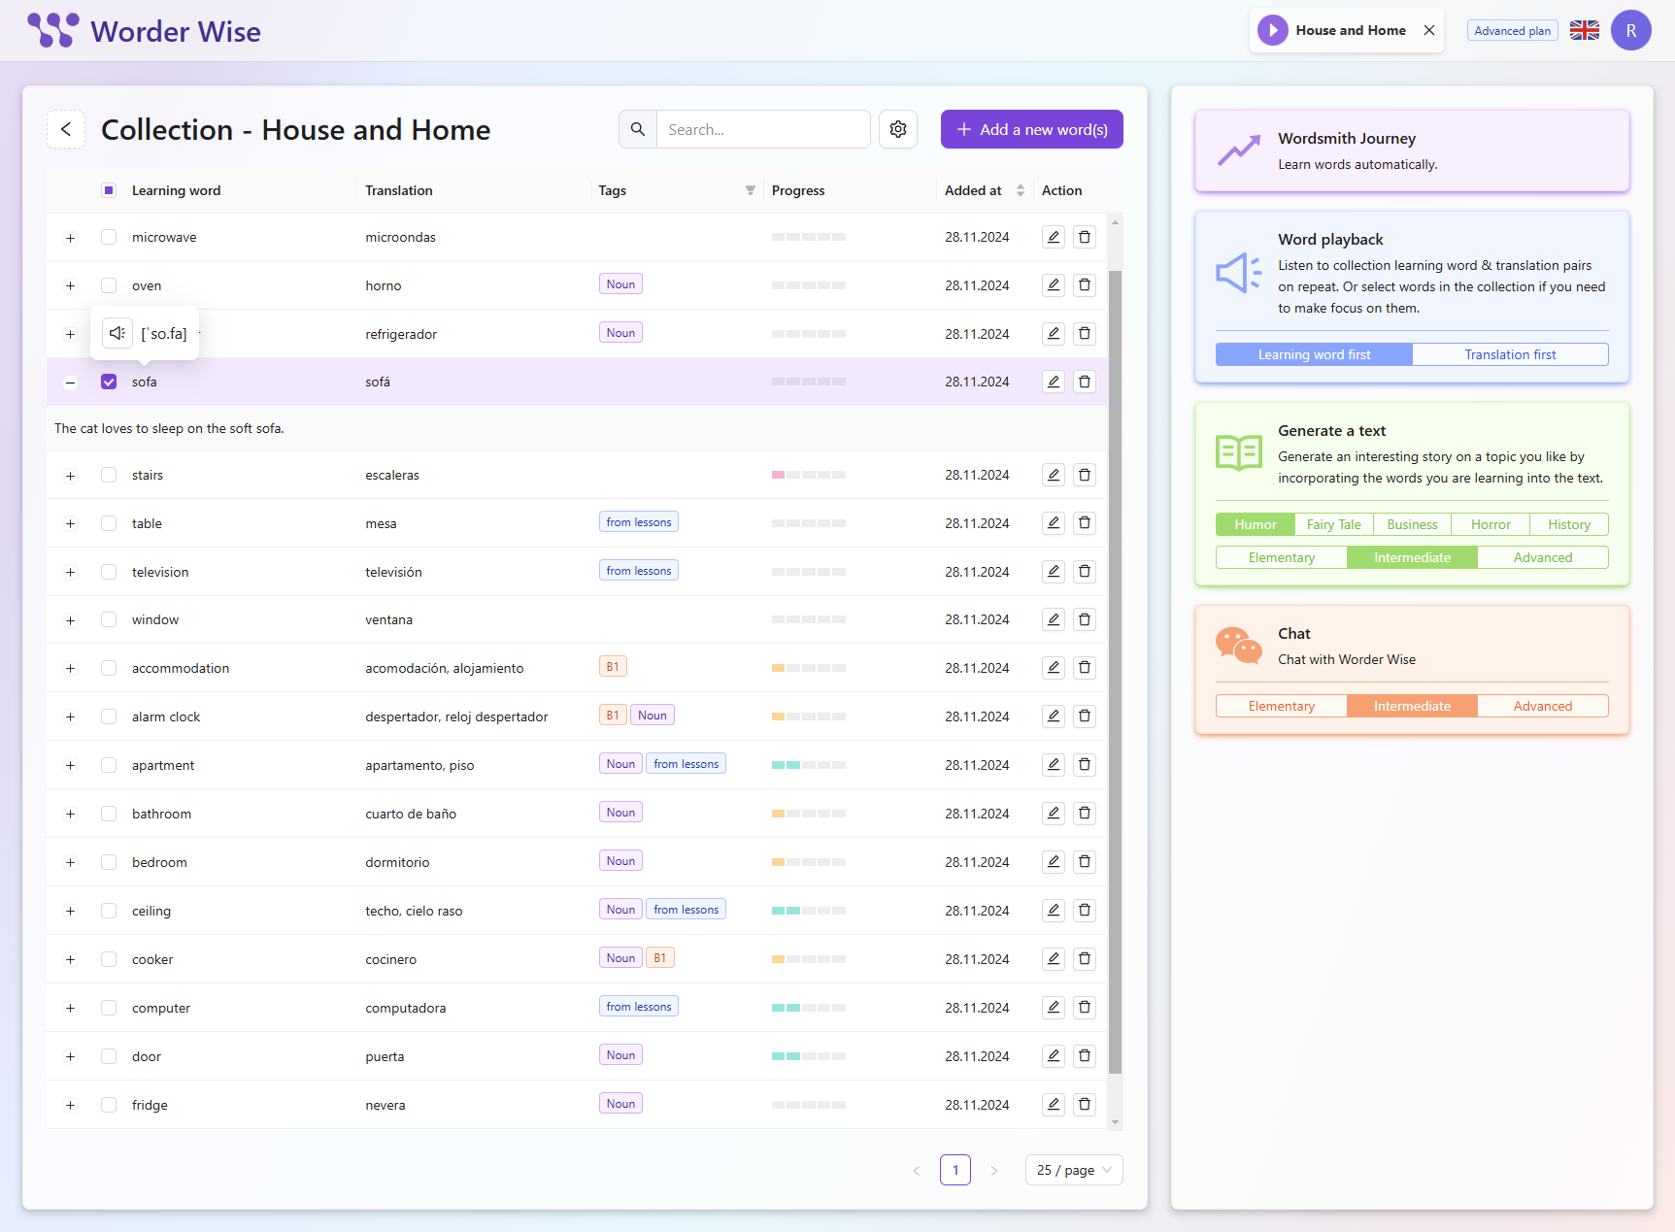Open the Wordsmith Journey card
This screenshot has width=1675, height=1232.
(1412, 150)
